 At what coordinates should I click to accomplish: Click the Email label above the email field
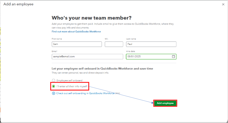[54, 51]
